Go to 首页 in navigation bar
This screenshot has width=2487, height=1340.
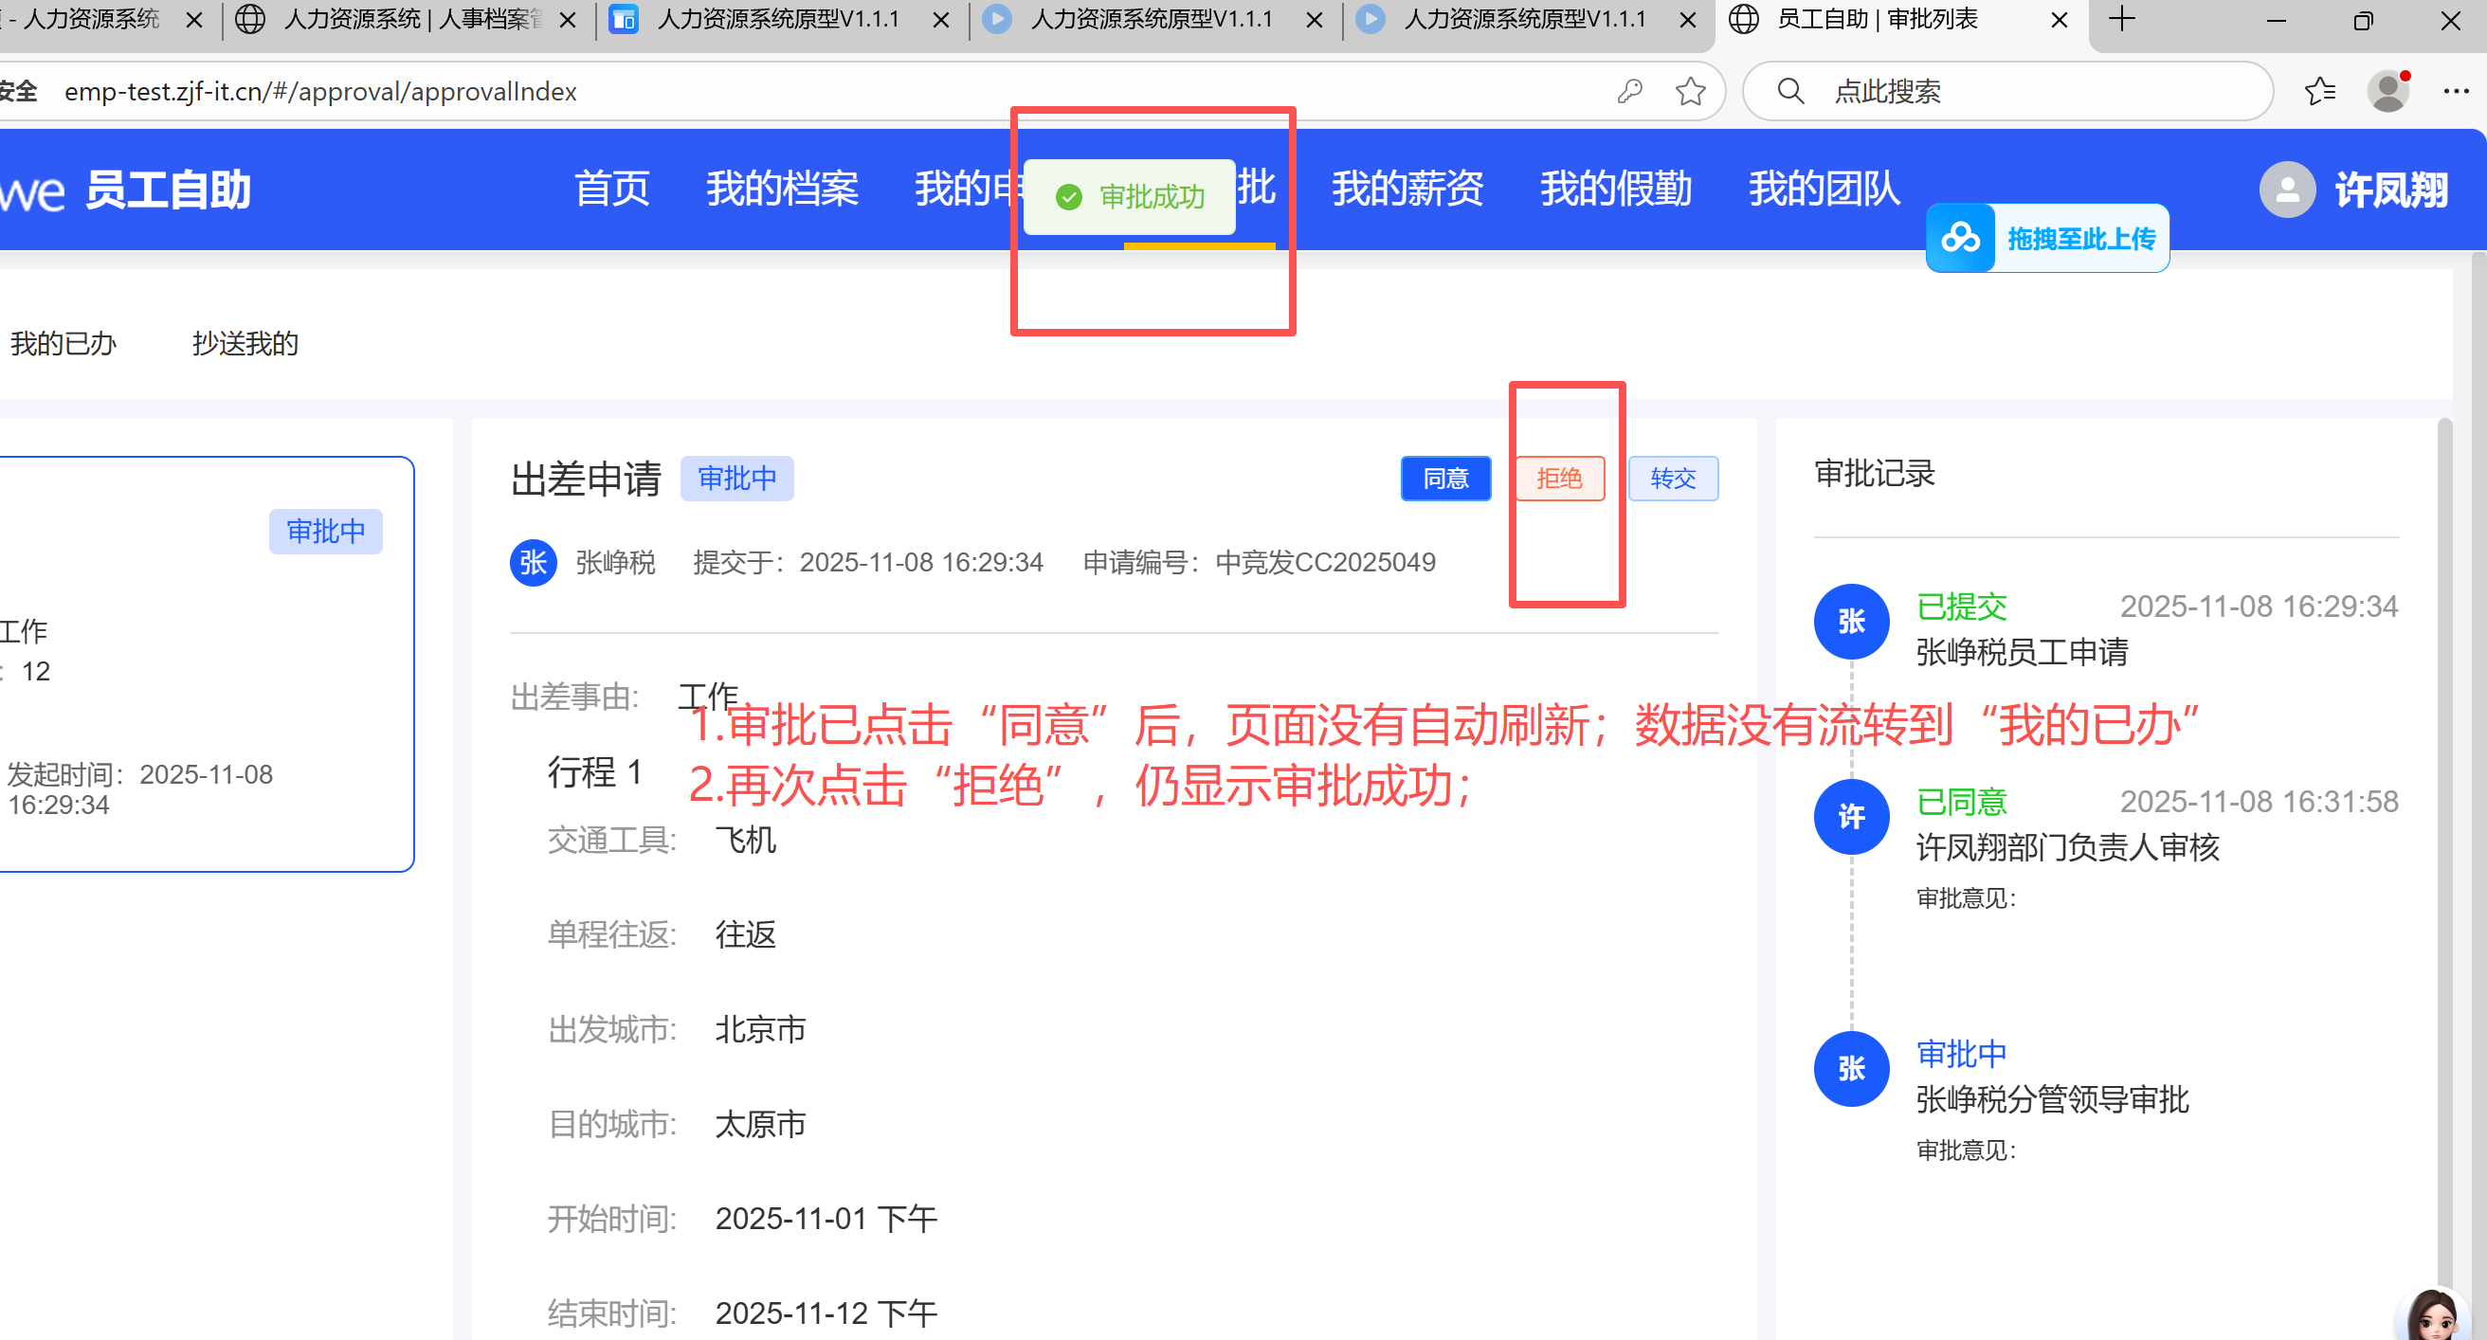tap(612, 190)
